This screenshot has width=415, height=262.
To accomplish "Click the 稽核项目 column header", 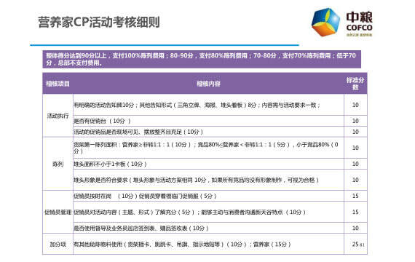I will [x=58, y=84].
